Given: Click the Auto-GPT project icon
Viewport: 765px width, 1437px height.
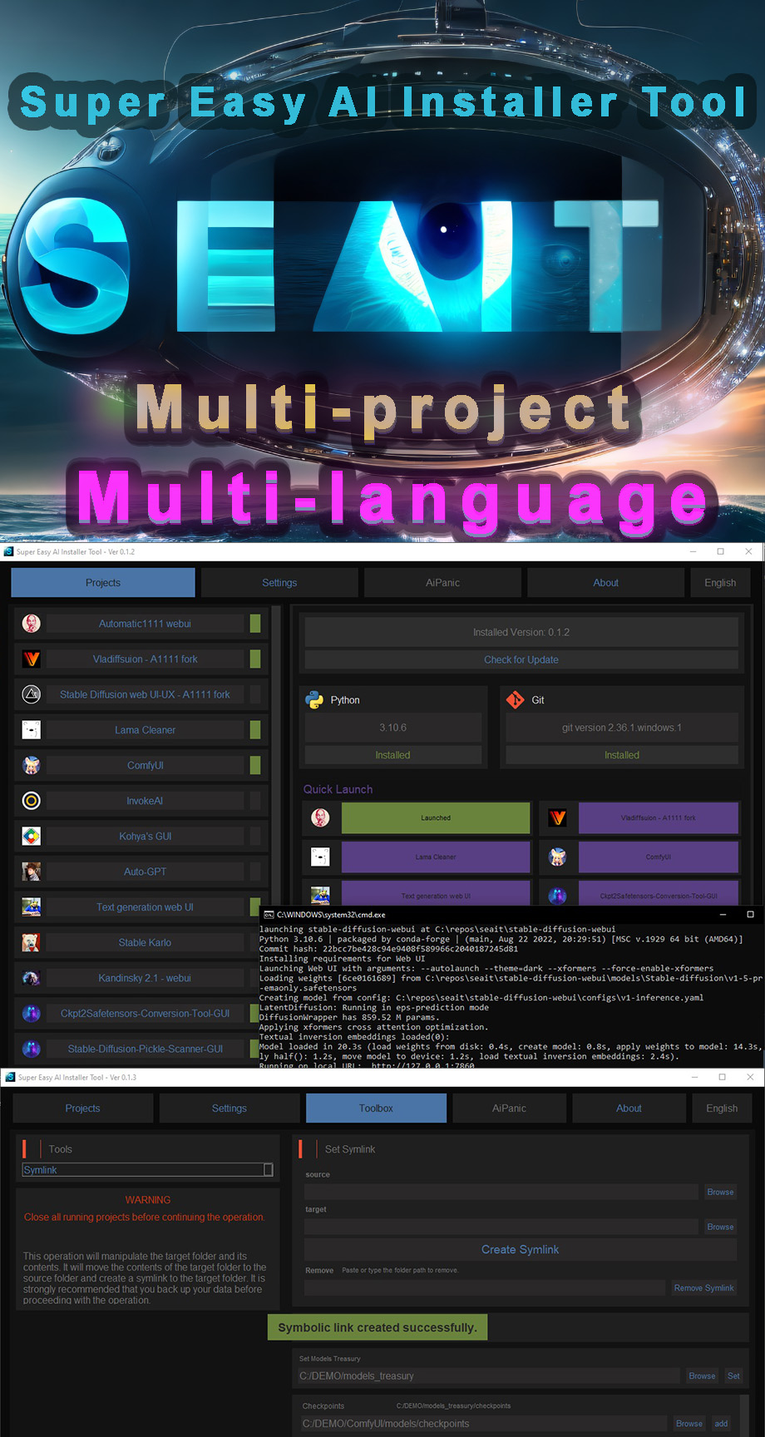Looking at the screenshot, I should 32,872.
